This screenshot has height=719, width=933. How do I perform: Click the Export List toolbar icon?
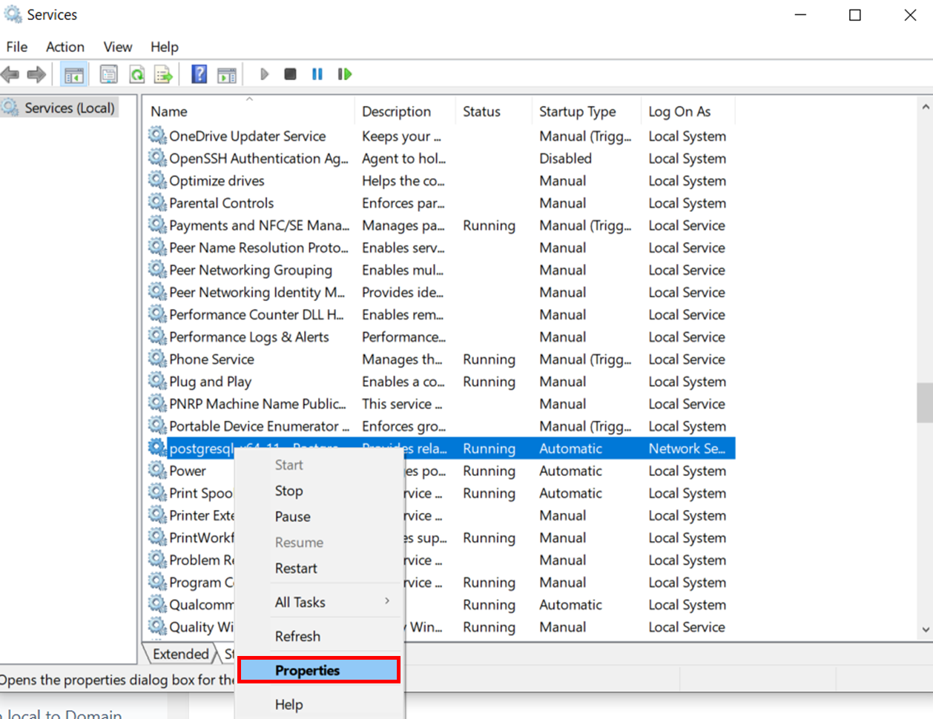coord(163,74)
